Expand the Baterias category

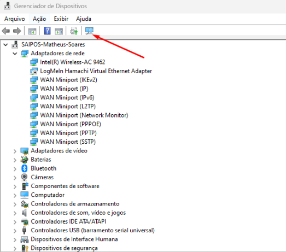point(15,160)
